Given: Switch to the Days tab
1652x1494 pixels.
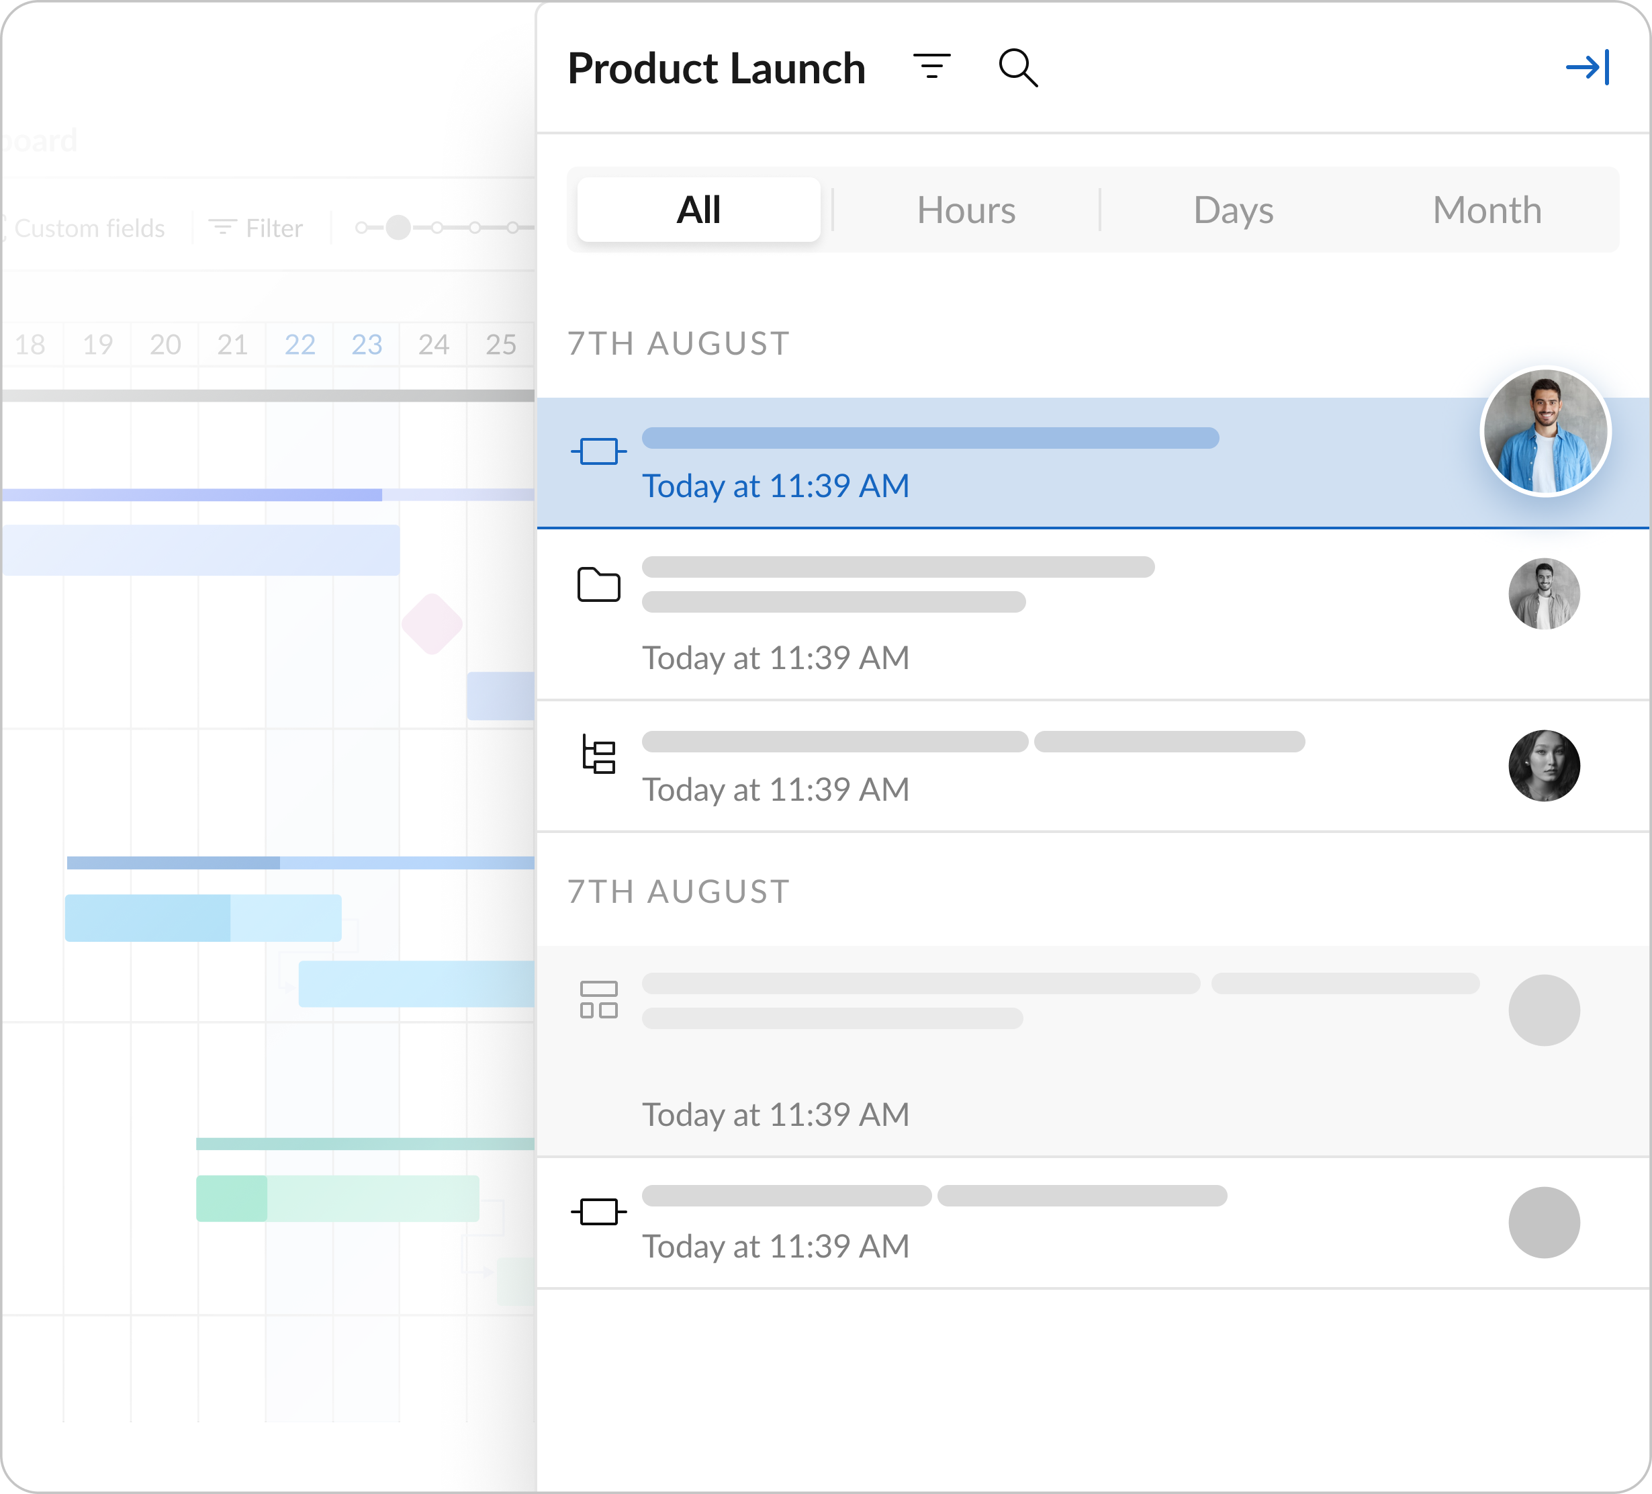Looking at the screenshot, I should [x=1232, y=211].
